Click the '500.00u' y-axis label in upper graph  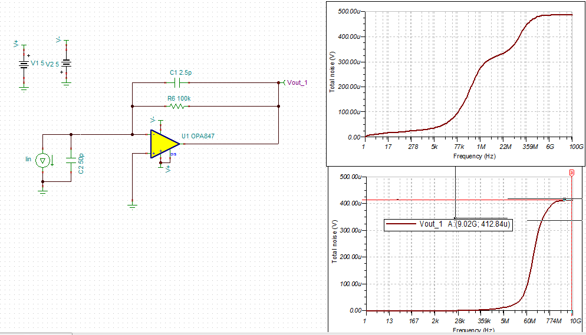pos(349,12)
